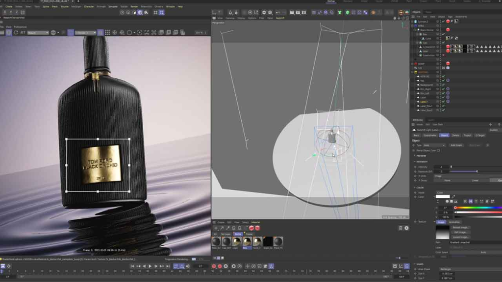Viewport: 502px width, 282px height.
Task: Toggle the X axis lock
Action: coord(5,12)
